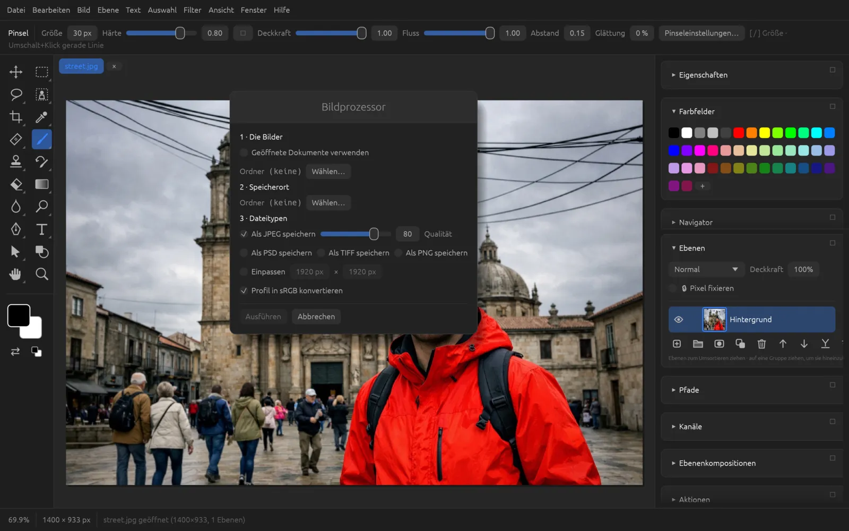
Task: Enable Als TIFF speichern
Action: 321,253
